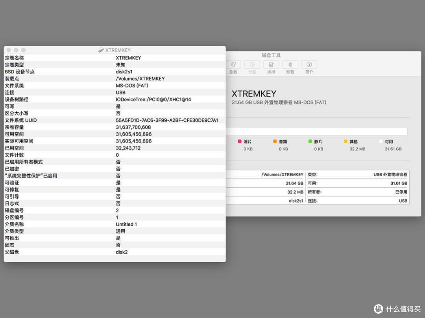Click the 可用 31.61 GB legend value
The height and width of the screenshot is (318, 425).
point(393,149)
